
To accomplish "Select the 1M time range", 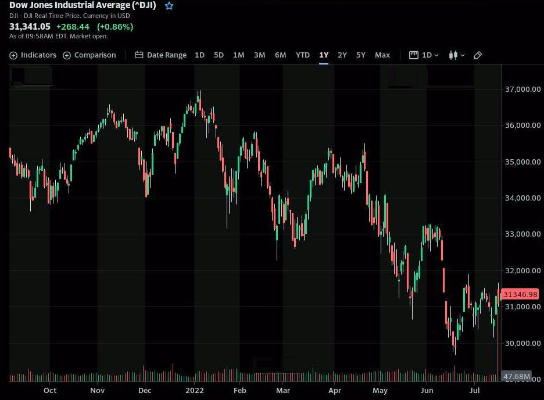I will (x=238, y=55).
